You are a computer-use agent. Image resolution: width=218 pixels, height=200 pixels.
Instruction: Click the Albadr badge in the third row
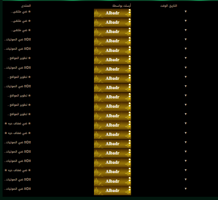pos(112,32)
